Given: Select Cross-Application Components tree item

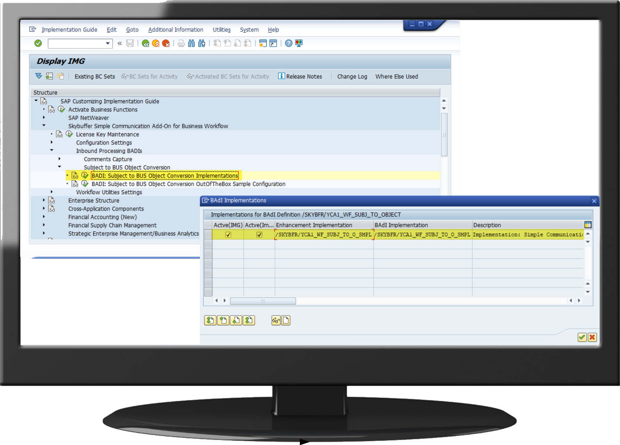Looking at the screenshot, I should pyautogui.click(x=106, y=209).
